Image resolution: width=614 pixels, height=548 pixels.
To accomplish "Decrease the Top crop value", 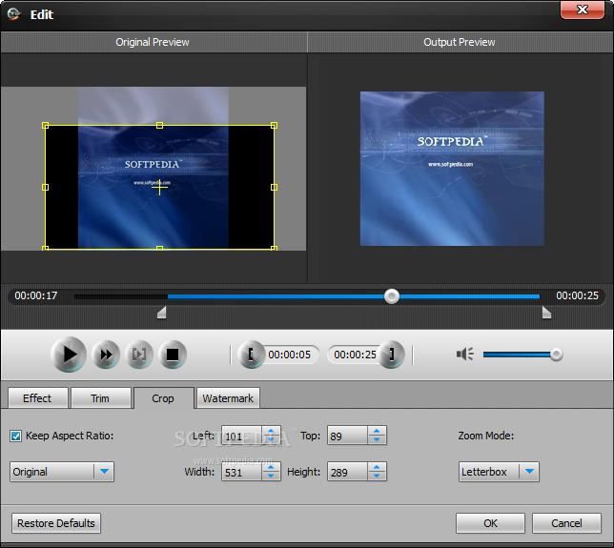I will click(377, 439).
